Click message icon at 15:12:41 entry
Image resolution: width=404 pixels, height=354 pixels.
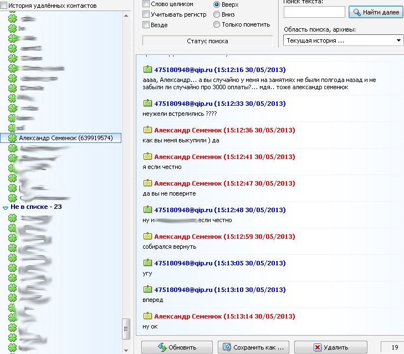pyautogui.click(x=147, y=156)
